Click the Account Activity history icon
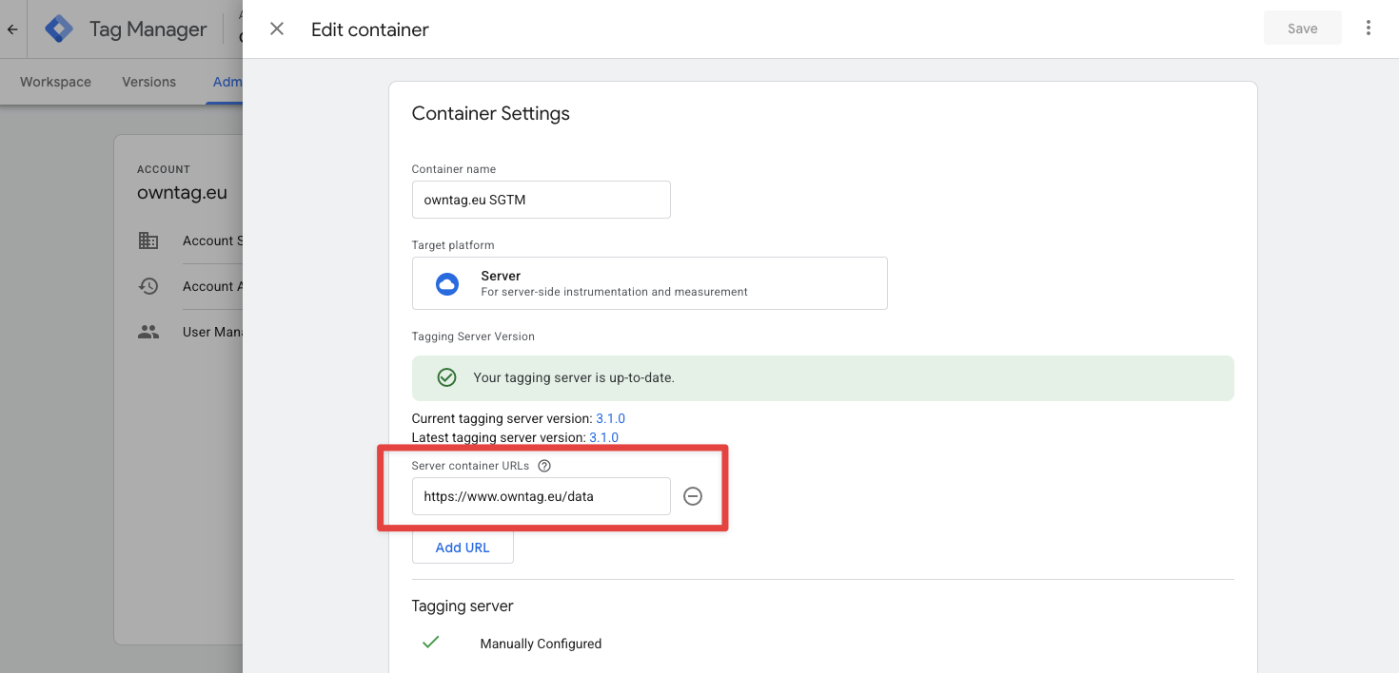The image size is (1399, 673). pyautogui.click(x=148, y=286)
